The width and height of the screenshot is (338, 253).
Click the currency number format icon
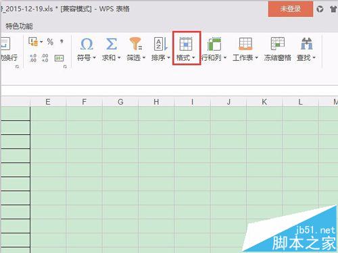pyautogui.click(x=33, y=42)
